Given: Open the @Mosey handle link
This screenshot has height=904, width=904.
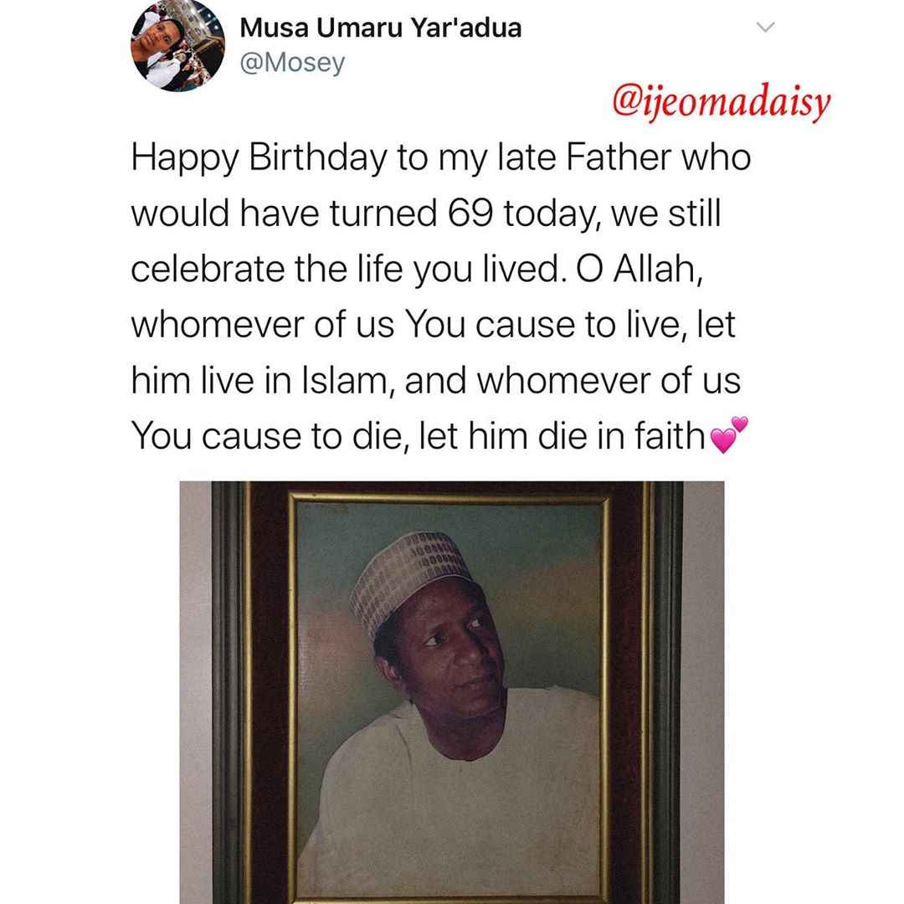Looking at the screenshot, I should pyautogui.click(x=292, y=62).
